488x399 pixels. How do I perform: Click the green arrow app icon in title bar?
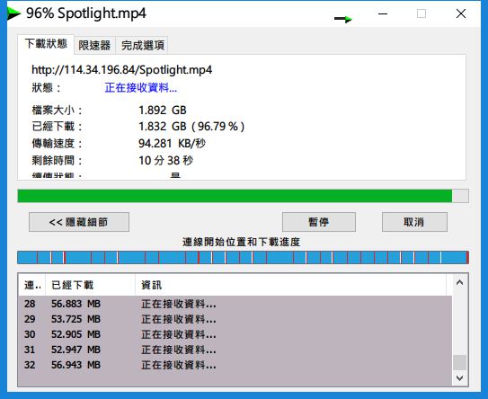tap(13, 13)
